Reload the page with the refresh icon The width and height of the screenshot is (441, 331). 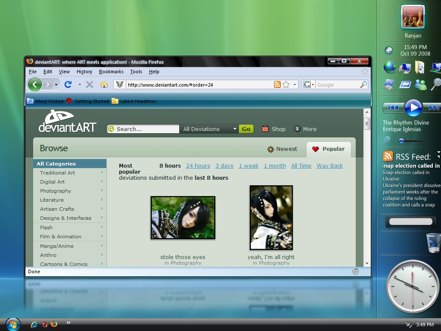(x=68, y=84)
